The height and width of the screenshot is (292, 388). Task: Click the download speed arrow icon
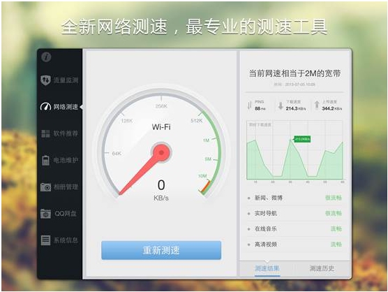click(x=281, y=105)
